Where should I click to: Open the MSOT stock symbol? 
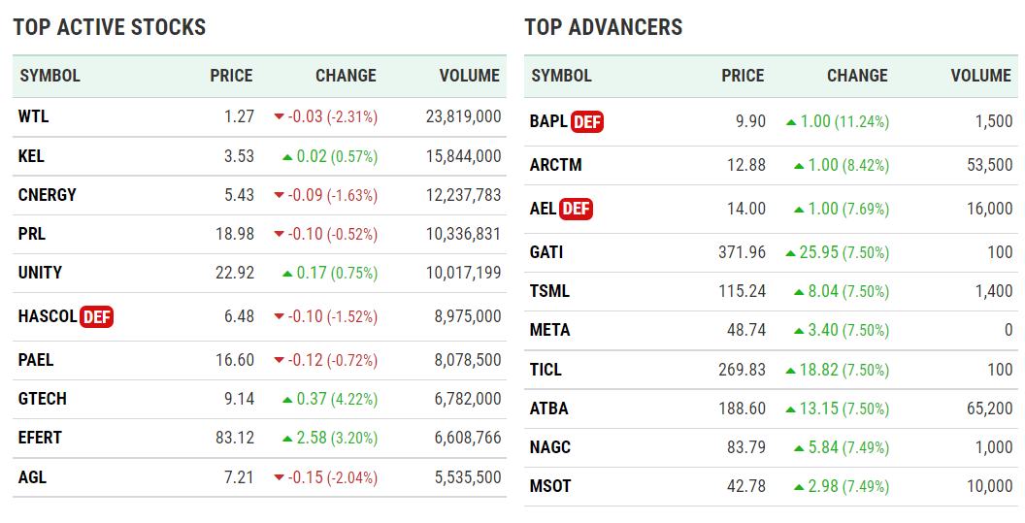coord(550,486)
